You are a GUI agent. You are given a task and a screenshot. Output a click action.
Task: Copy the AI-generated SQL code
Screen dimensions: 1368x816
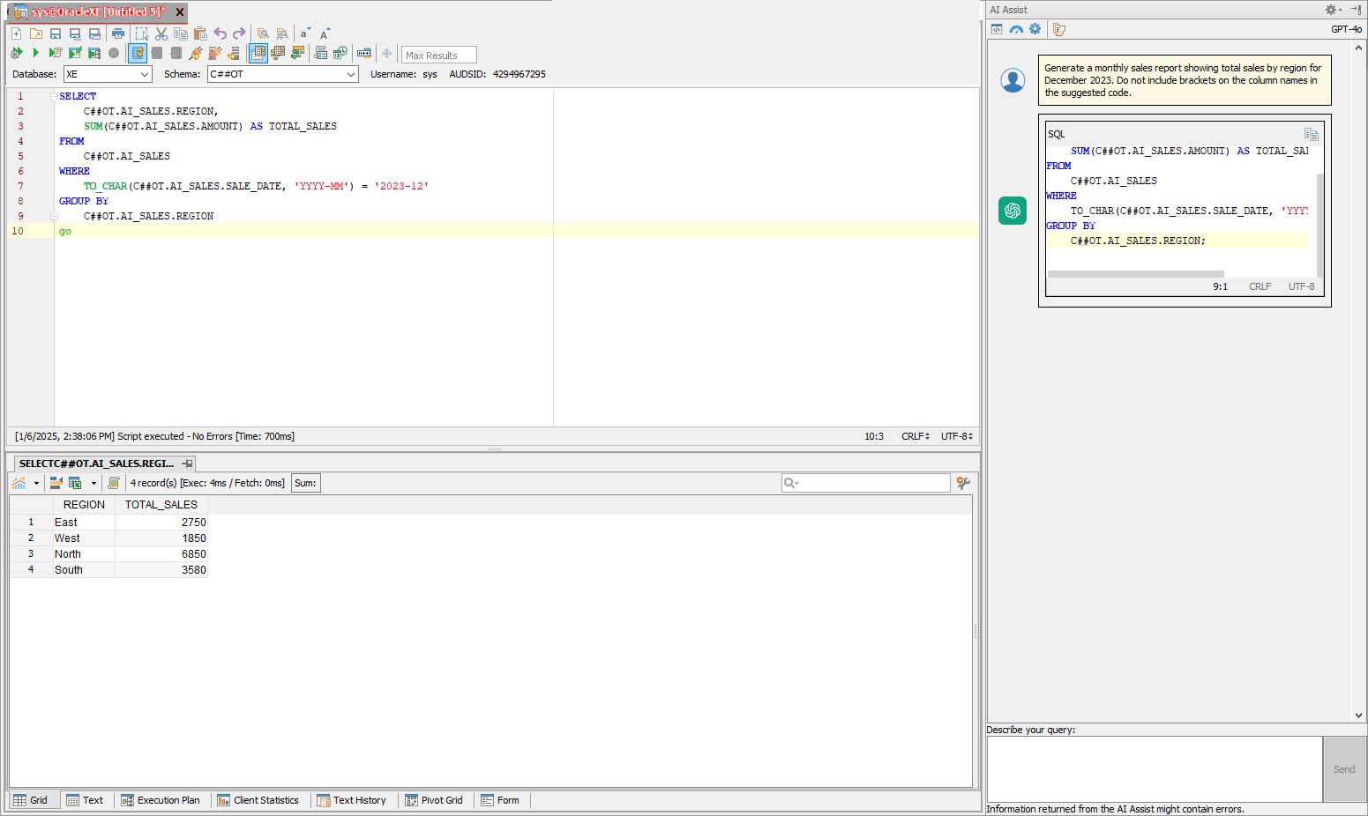(x=1311, y=135)
